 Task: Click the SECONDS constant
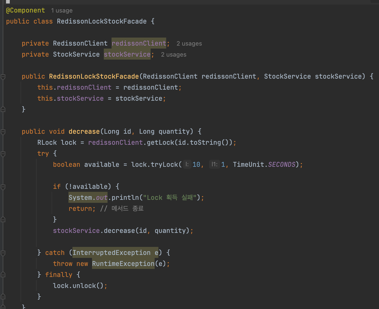281,165
